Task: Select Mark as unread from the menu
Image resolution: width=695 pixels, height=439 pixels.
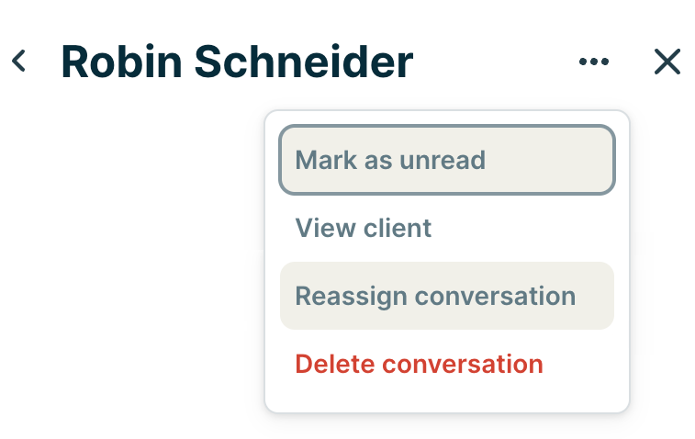Action: pos(446,161)
